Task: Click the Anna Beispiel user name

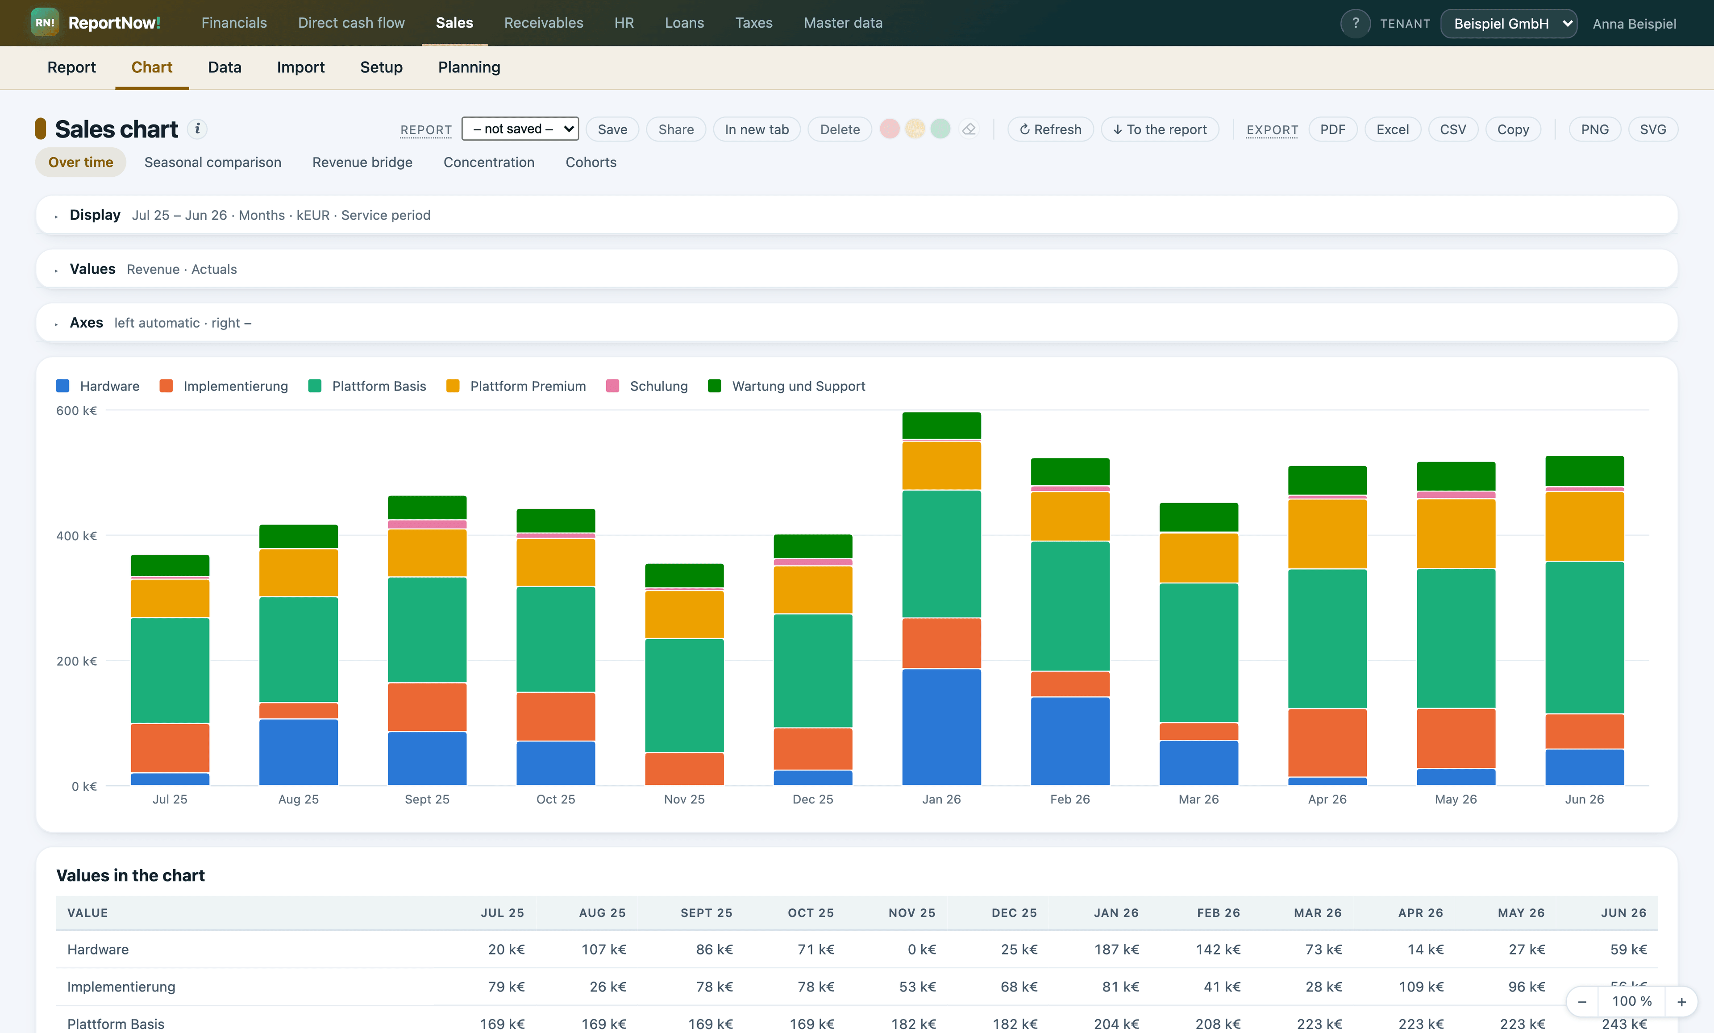Action: 1634,24
